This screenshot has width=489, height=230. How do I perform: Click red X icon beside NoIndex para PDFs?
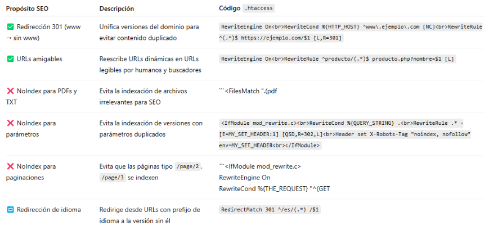pos(10,91)
